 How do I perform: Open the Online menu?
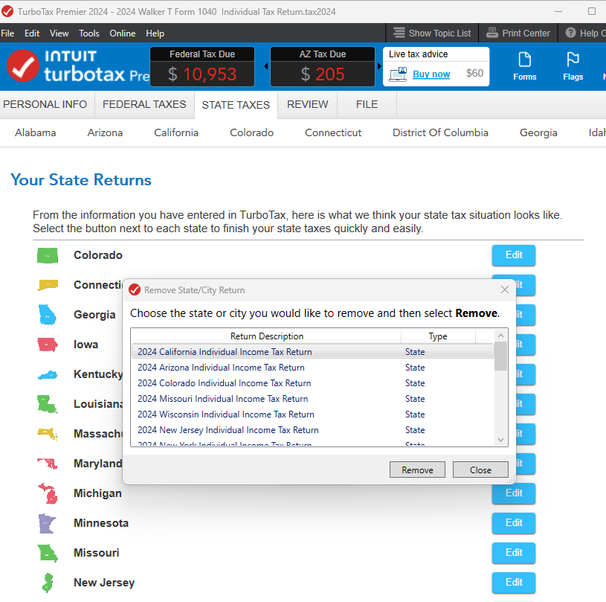(123, 33)
